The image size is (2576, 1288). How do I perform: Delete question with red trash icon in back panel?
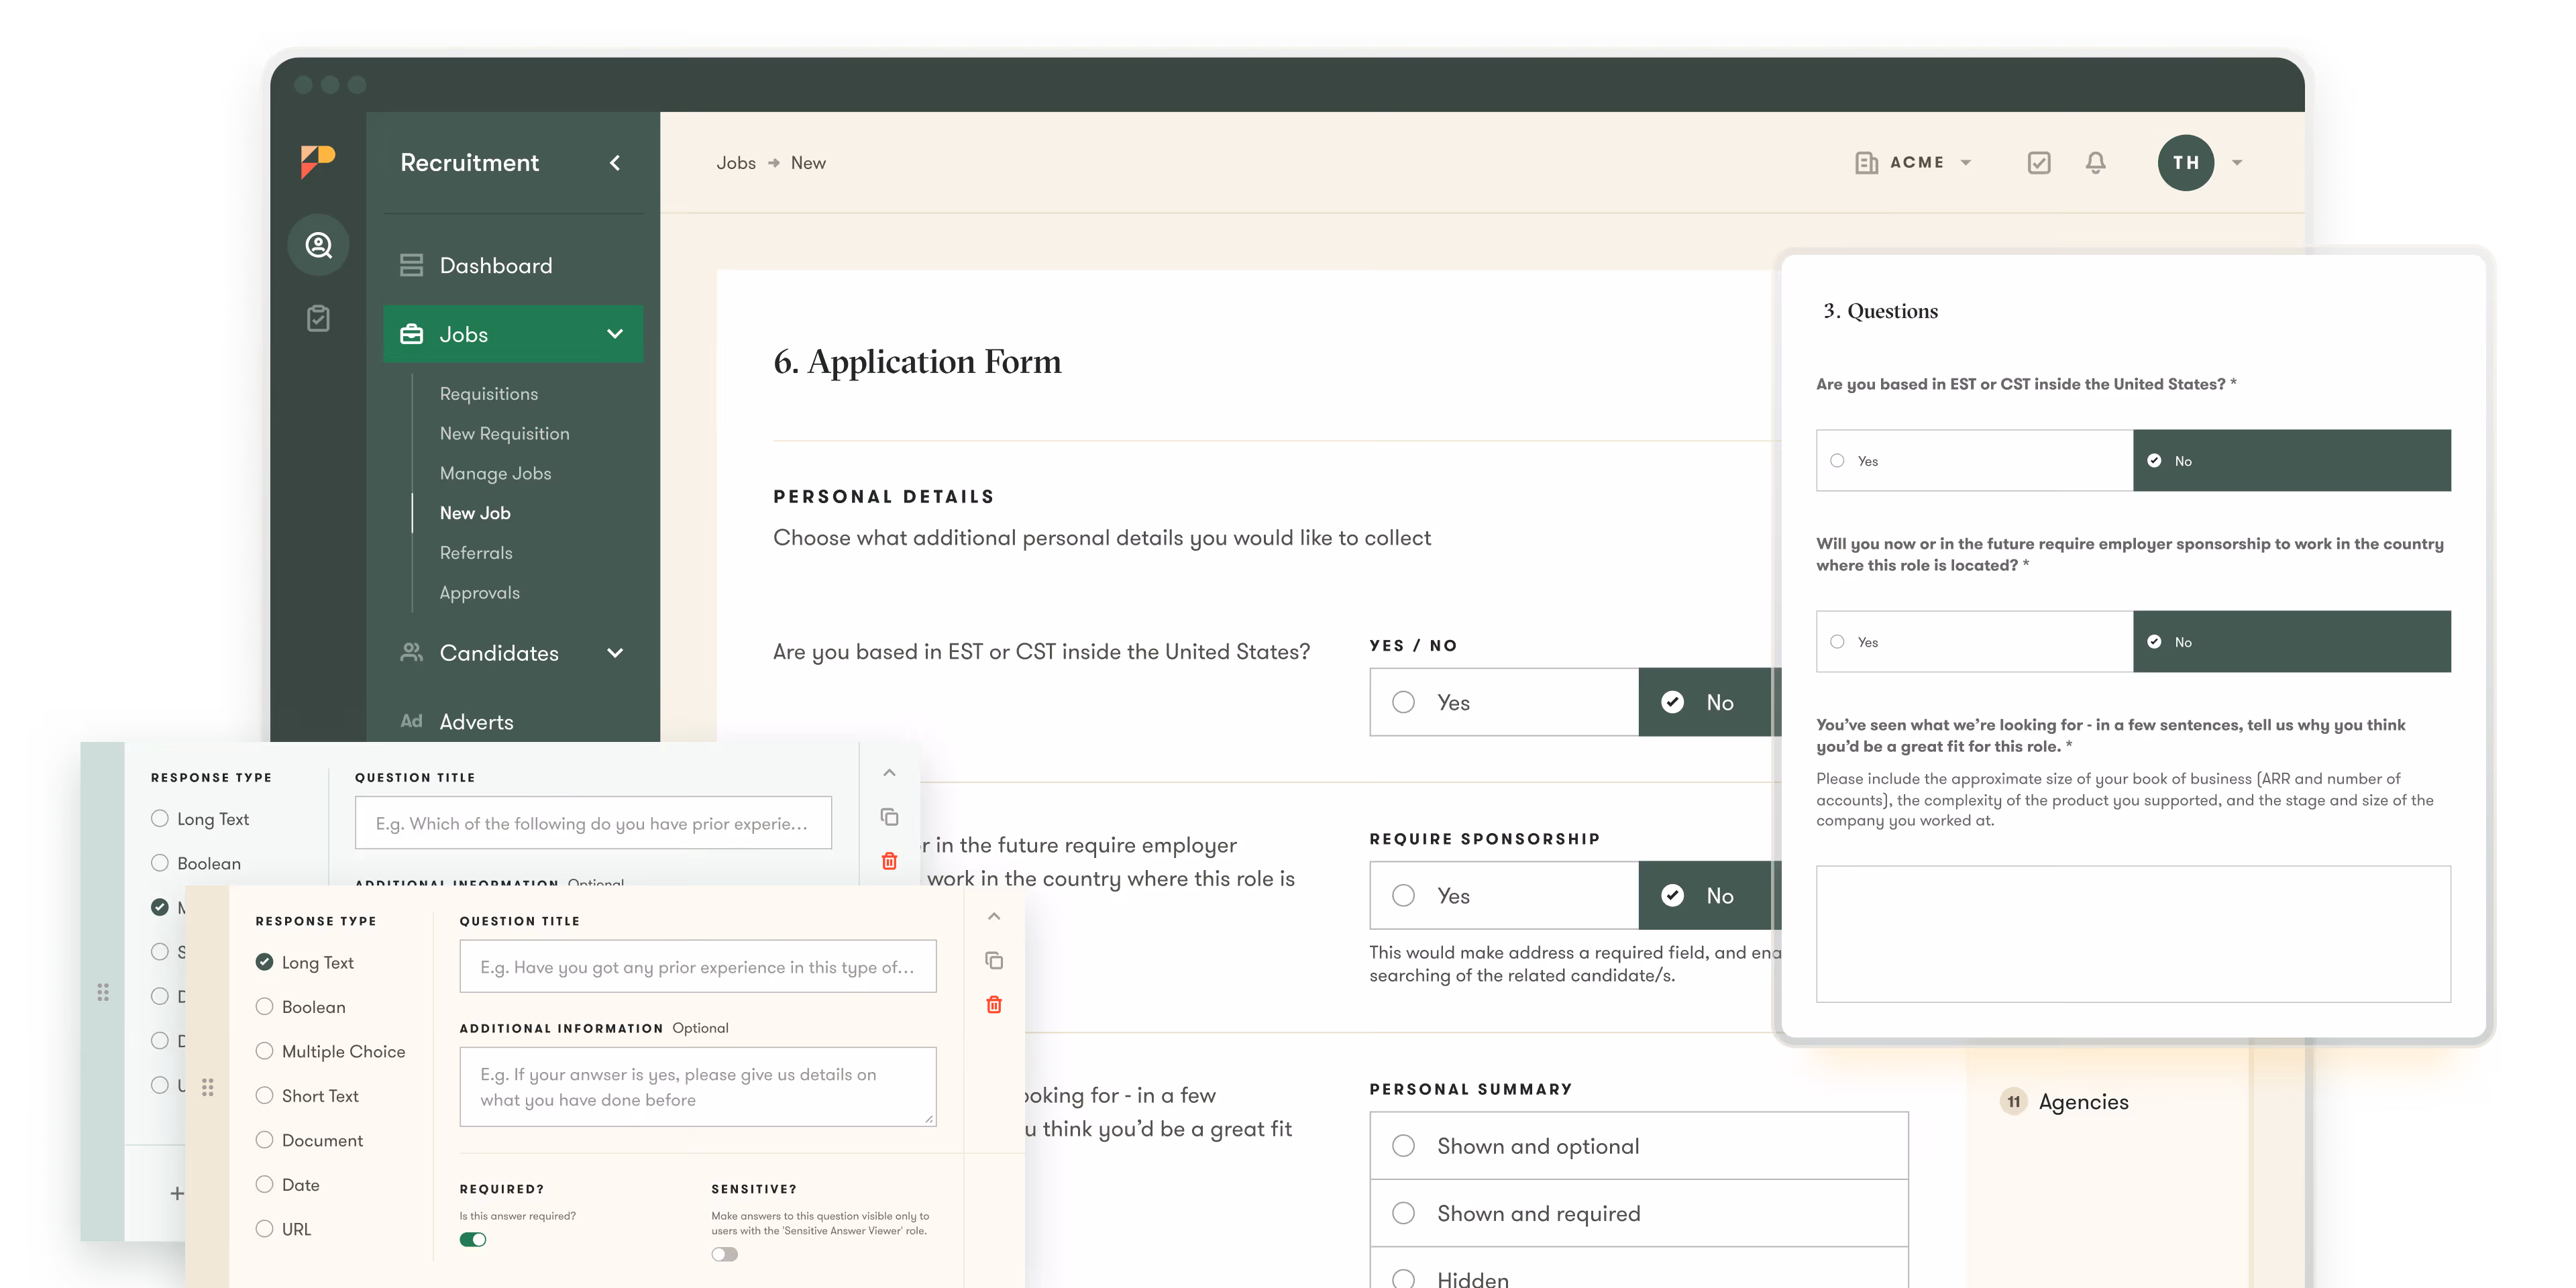(x=889, y=861)
